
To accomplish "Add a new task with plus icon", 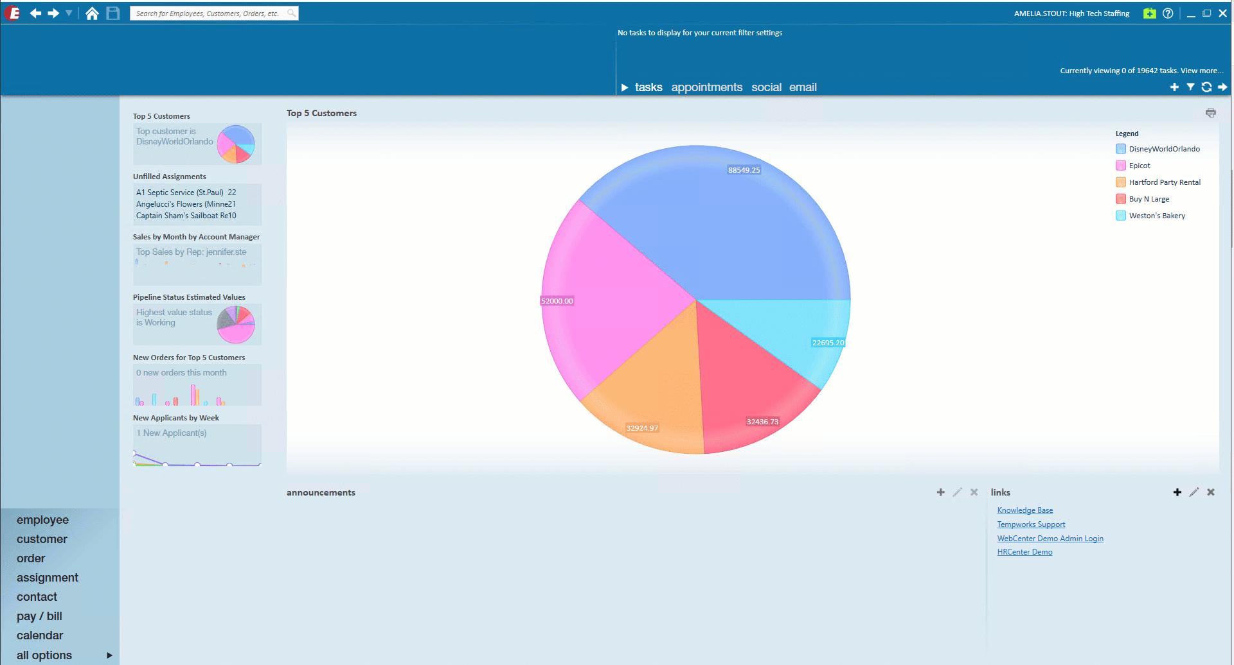I will 1174,87.
